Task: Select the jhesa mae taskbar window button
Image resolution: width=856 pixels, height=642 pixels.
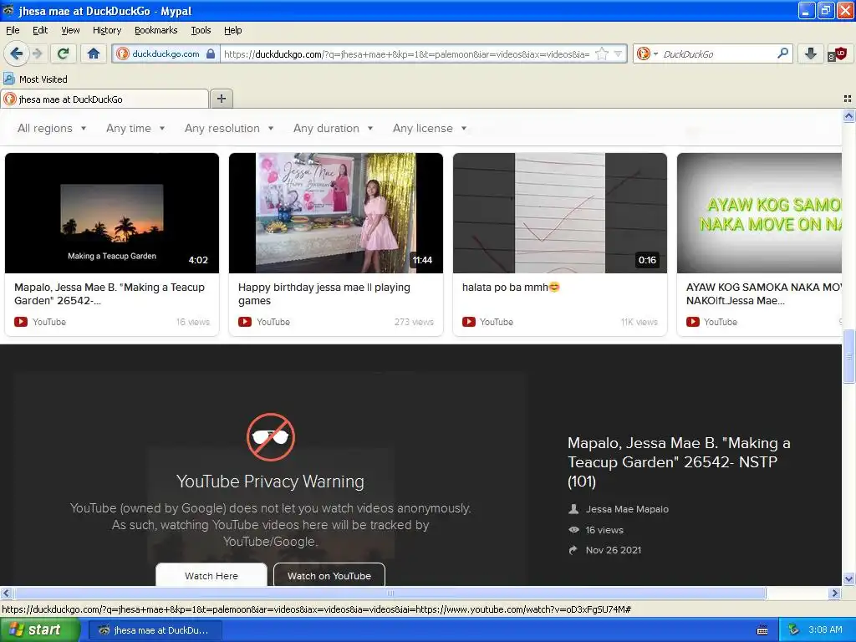Action: pos(155,630)
